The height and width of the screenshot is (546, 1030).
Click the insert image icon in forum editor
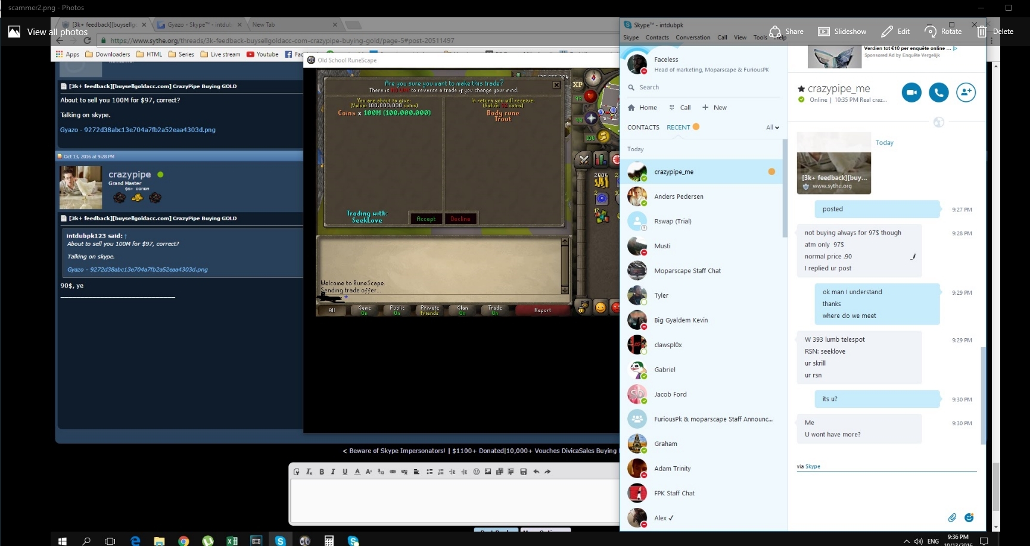pos(488,472)
